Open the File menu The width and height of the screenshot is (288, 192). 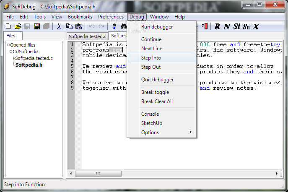10,17
